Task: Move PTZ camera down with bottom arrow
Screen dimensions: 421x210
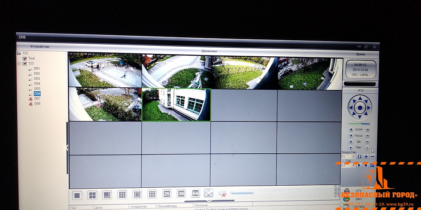Action: click(360, 117)
